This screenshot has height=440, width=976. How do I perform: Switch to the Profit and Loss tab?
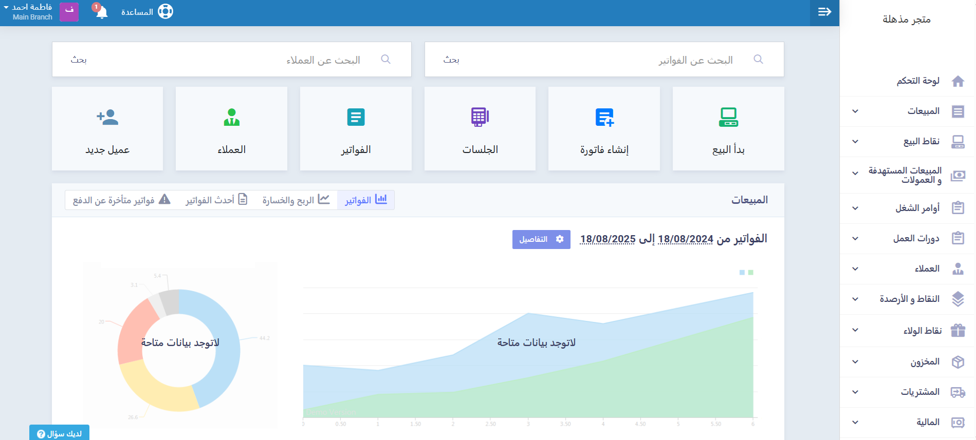point(296,200)
